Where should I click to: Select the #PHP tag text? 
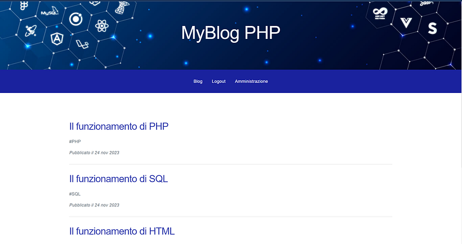pyautogui.click(x=75, y=141)
